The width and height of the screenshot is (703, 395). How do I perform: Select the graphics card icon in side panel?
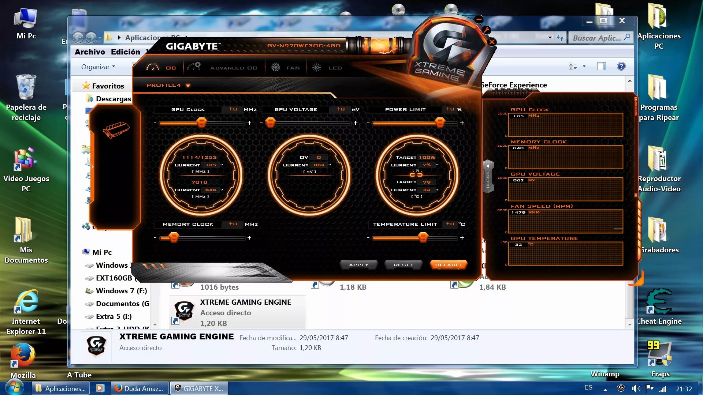click(x=116, y=130)
